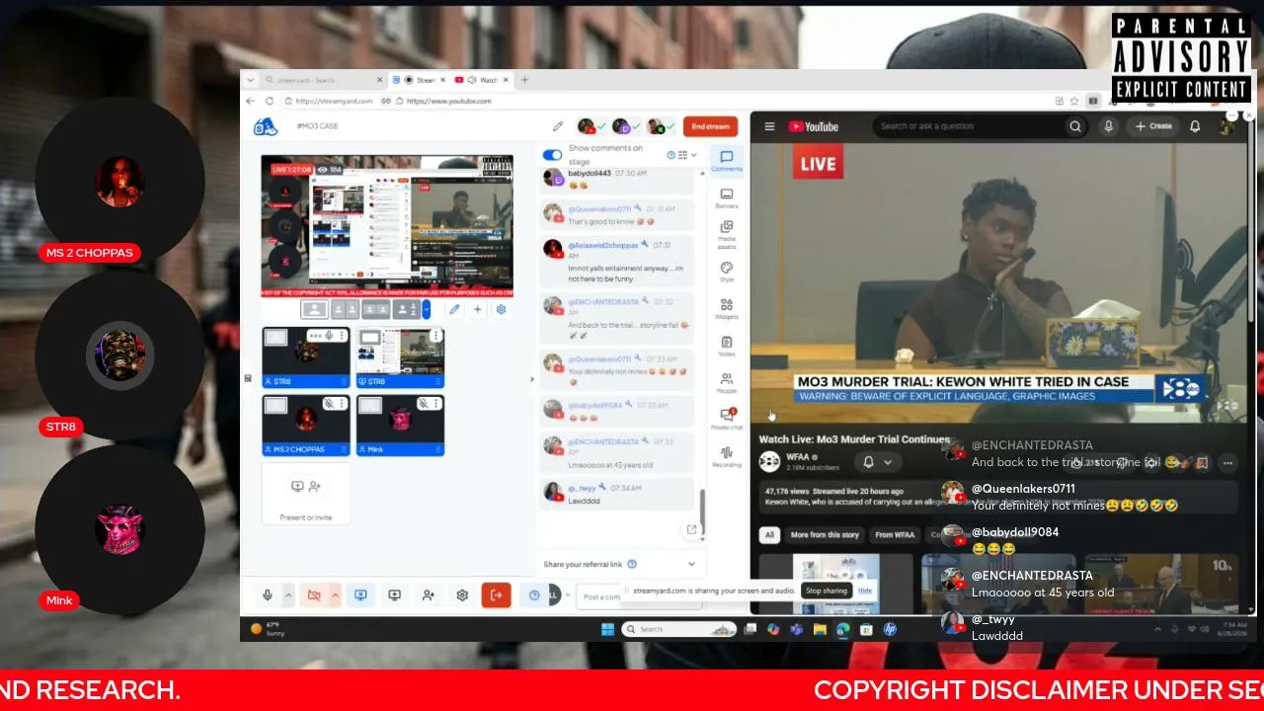Open the Banners panel in StreamYard sidebar

[726, 197]
